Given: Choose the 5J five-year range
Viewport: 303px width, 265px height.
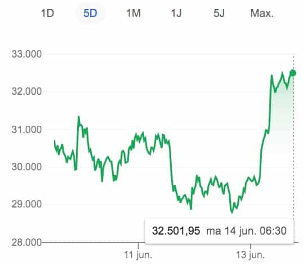Looking at the screenshot, I should pyautogui.click(x=219, y=14).
